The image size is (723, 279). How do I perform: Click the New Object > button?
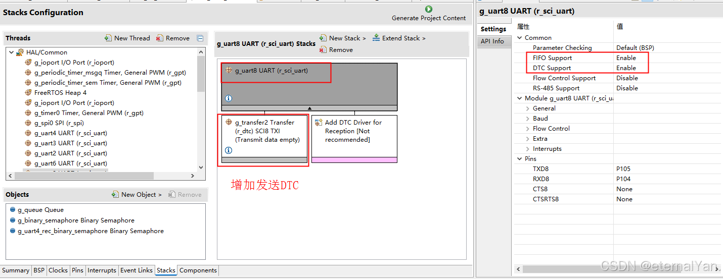137,194
